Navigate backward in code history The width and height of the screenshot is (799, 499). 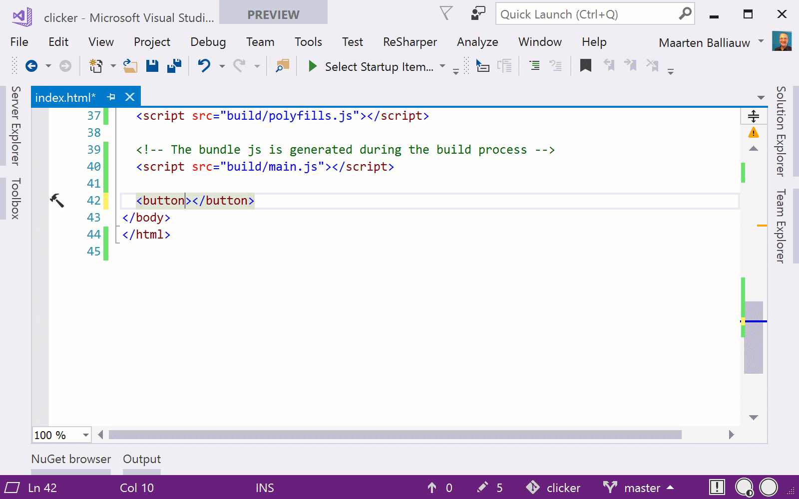pyautogui.click(x=32, y=65)
